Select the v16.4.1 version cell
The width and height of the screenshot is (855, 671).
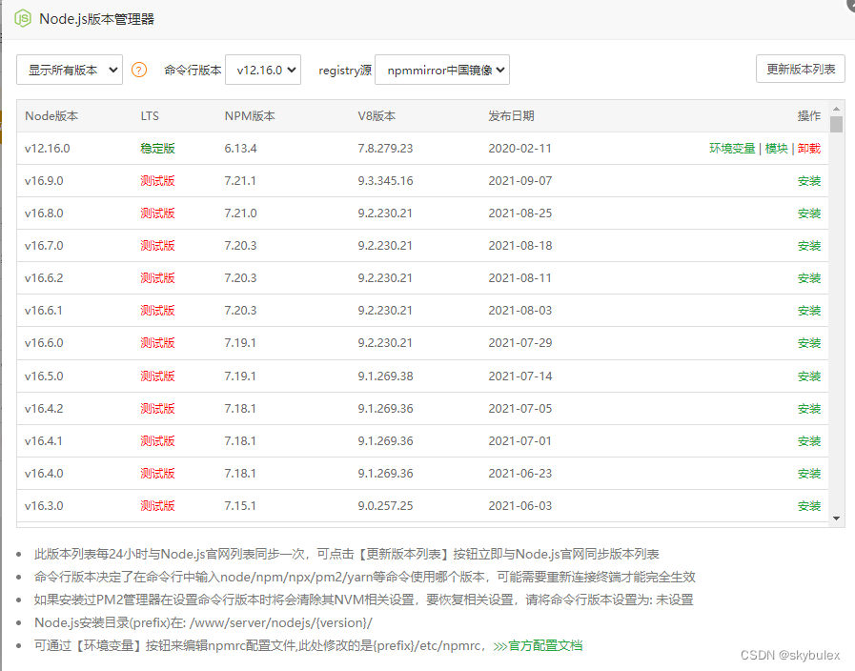click(44, 441)
